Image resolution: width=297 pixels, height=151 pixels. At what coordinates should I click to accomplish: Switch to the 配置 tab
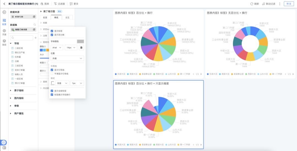(x=45, y=17)
